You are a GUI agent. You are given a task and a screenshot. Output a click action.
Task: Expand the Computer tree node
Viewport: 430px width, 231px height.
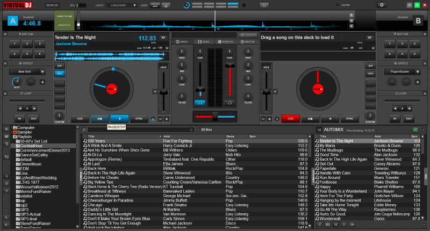pos(12,128)
